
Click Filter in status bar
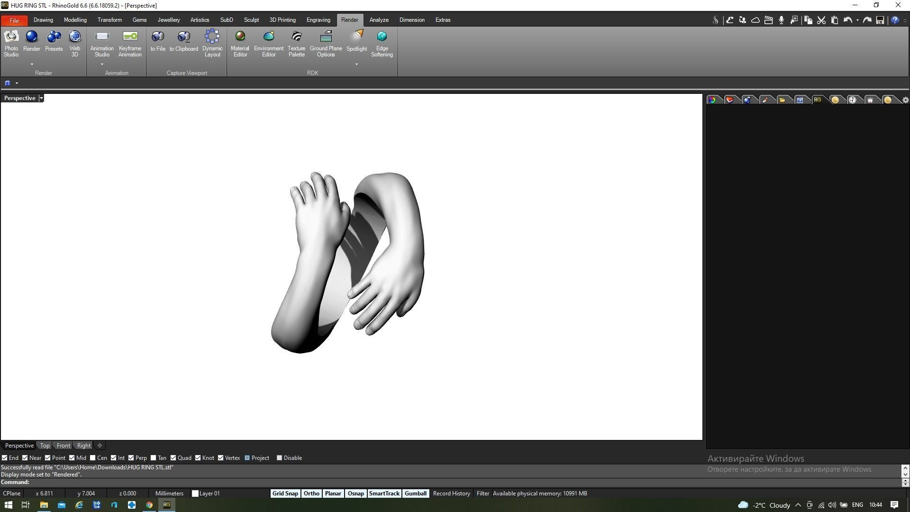(x=482, y=494)
